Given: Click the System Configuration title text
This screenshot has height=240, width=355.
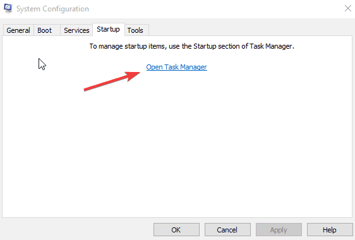Looking at the screenshot, I should coord(52,9).
